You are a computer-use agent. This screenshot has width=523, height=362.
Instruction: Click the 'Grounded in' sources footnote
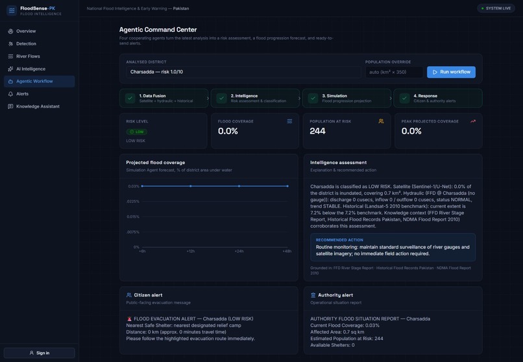coord(391,271)
